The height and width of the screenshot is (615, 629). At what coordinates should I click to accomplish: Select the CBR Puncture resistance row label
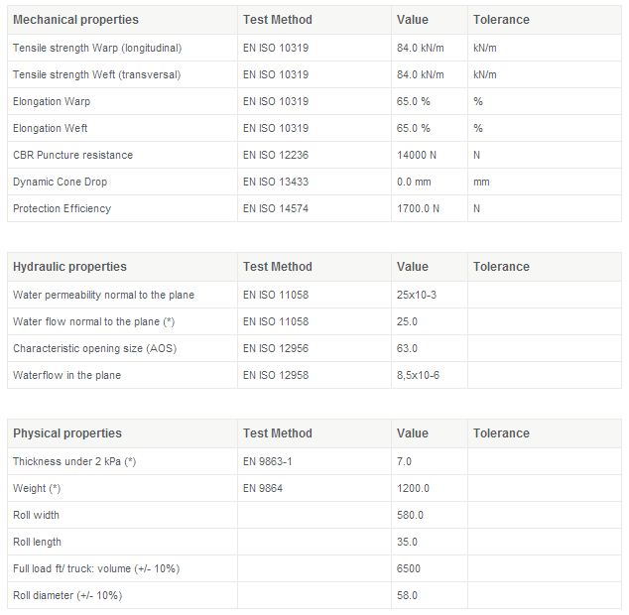coord(72,155)
